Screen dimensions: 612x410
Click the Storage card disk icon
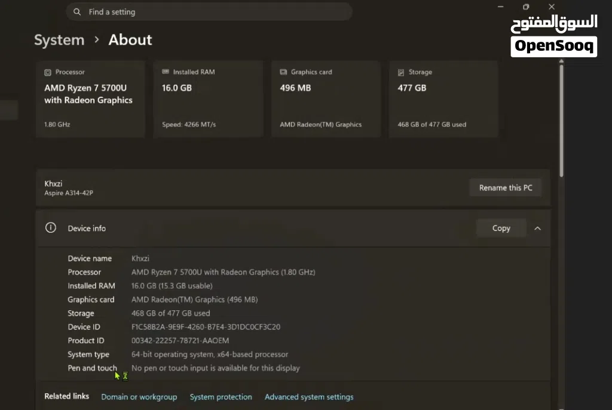401,72
